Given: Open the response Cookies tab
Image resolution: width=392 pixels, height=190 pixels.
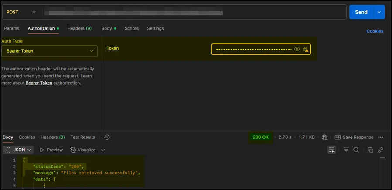Looking at the screenshot, I should [27, 137].
